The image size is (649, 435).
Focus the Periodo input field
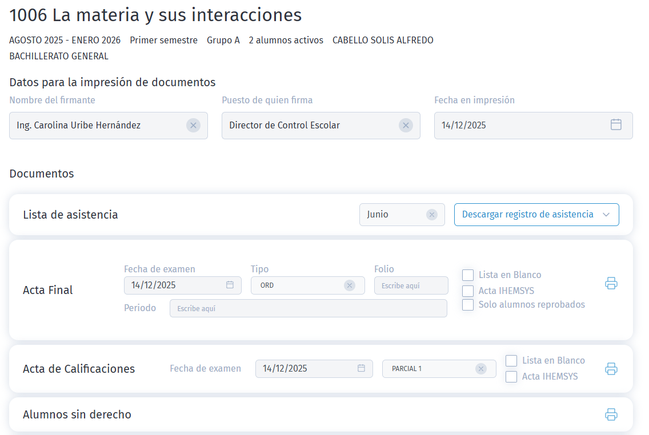[309, 308]
